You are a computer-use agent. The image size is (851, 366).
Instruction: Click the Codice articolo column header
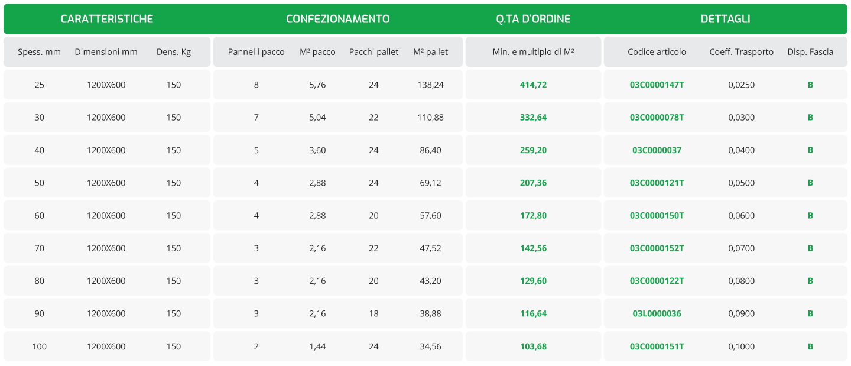coord(657,52)
